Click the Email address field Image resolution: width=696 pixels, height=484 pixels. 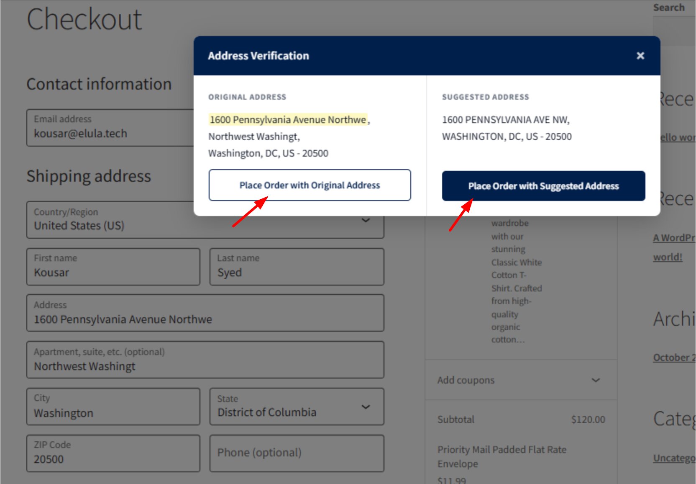111,128
